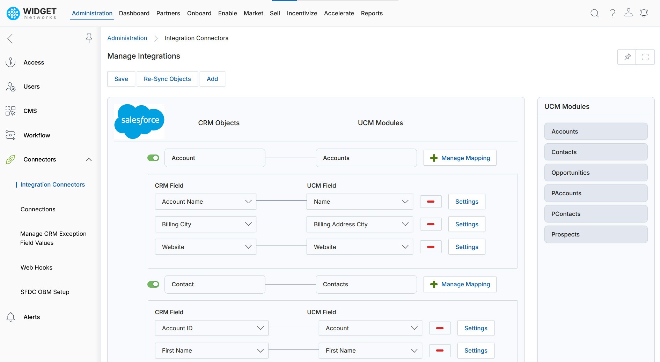This screenshot has height=362, width=660.
Task: Open the Accelerate menu
Action: pos(339,13)
